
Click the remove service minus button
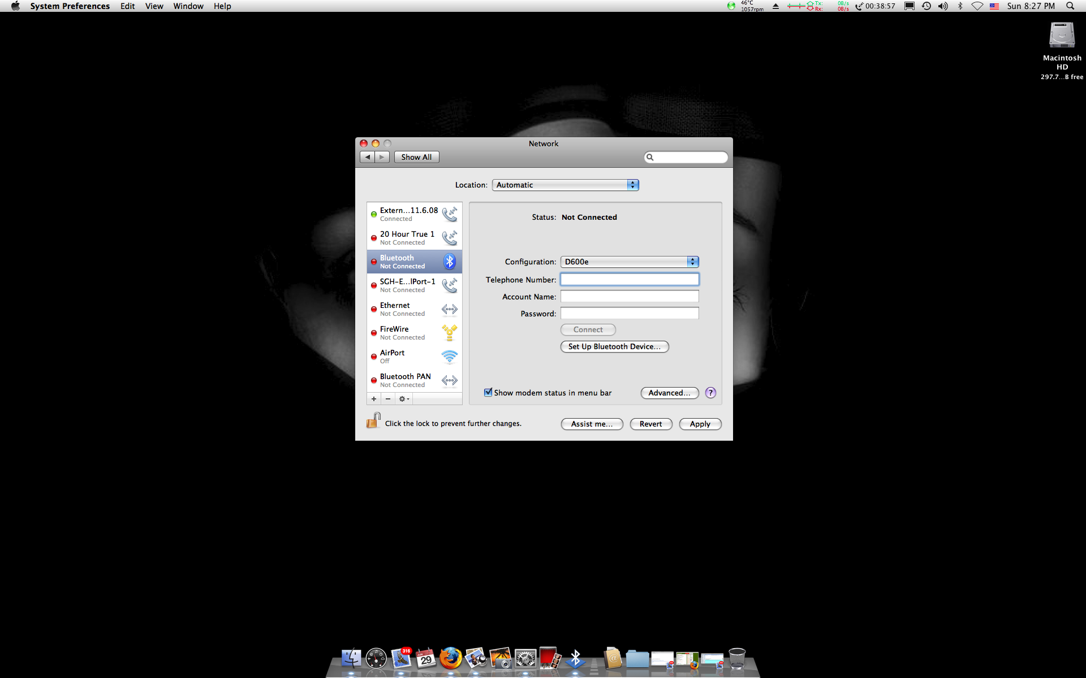[x=388, y=399]
